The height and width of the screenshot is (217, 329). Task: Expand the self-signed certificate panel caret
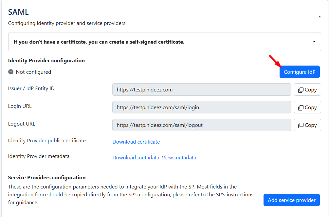[314, 42]
